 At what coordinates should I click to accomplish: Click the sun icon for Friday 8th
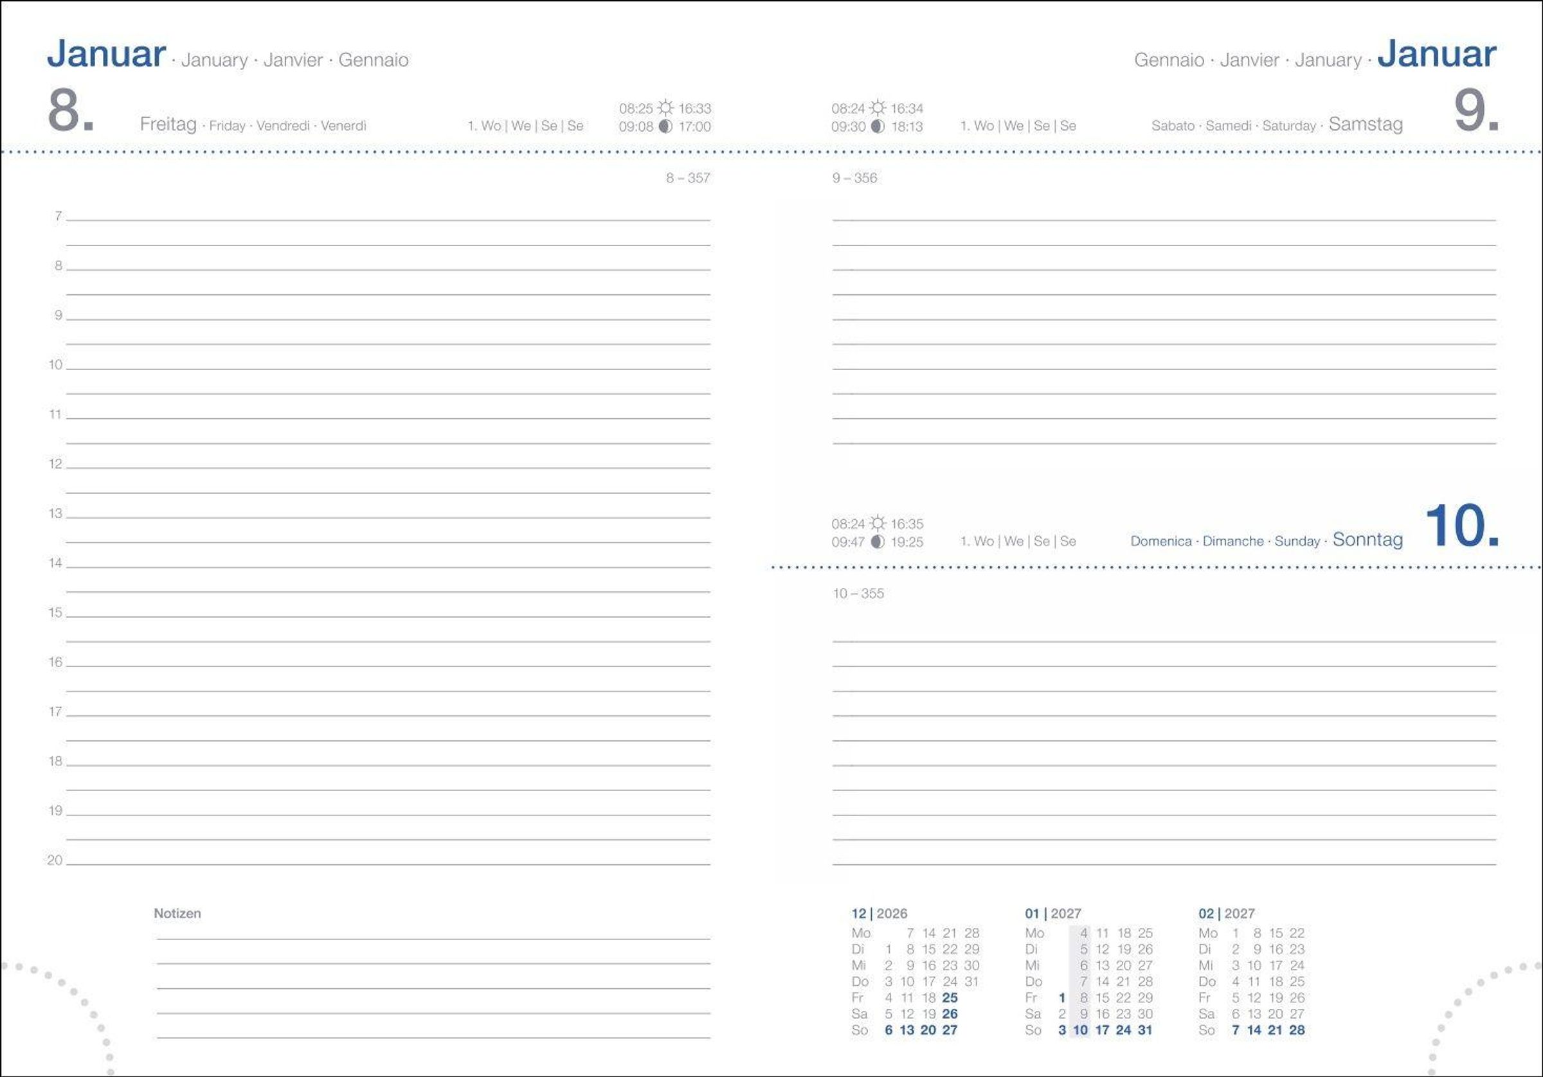coord(665,107)
